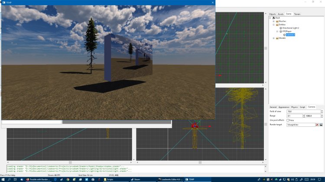Browse for Render target file
Viewport: 325px width, 182px height.
(x=321, y=125)
